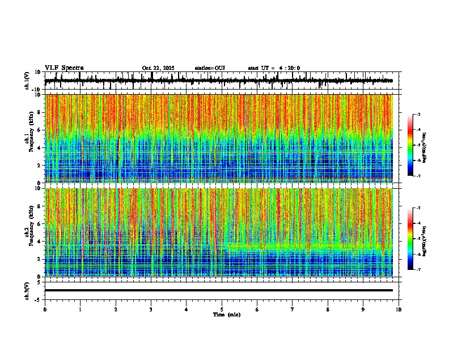Click the black ch.3 voltage trace line
The image size is (449, 347).
(x=219, y=290)
